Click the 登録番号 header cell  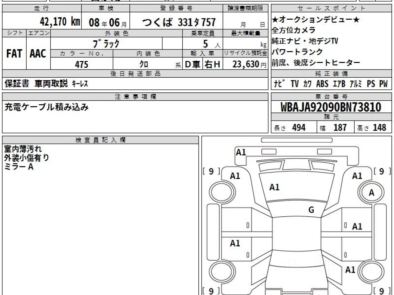point(176,9)
